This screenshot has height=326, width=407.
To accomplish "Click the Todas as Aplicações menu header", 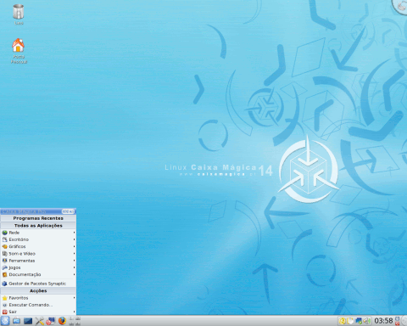I will [38, 226].
